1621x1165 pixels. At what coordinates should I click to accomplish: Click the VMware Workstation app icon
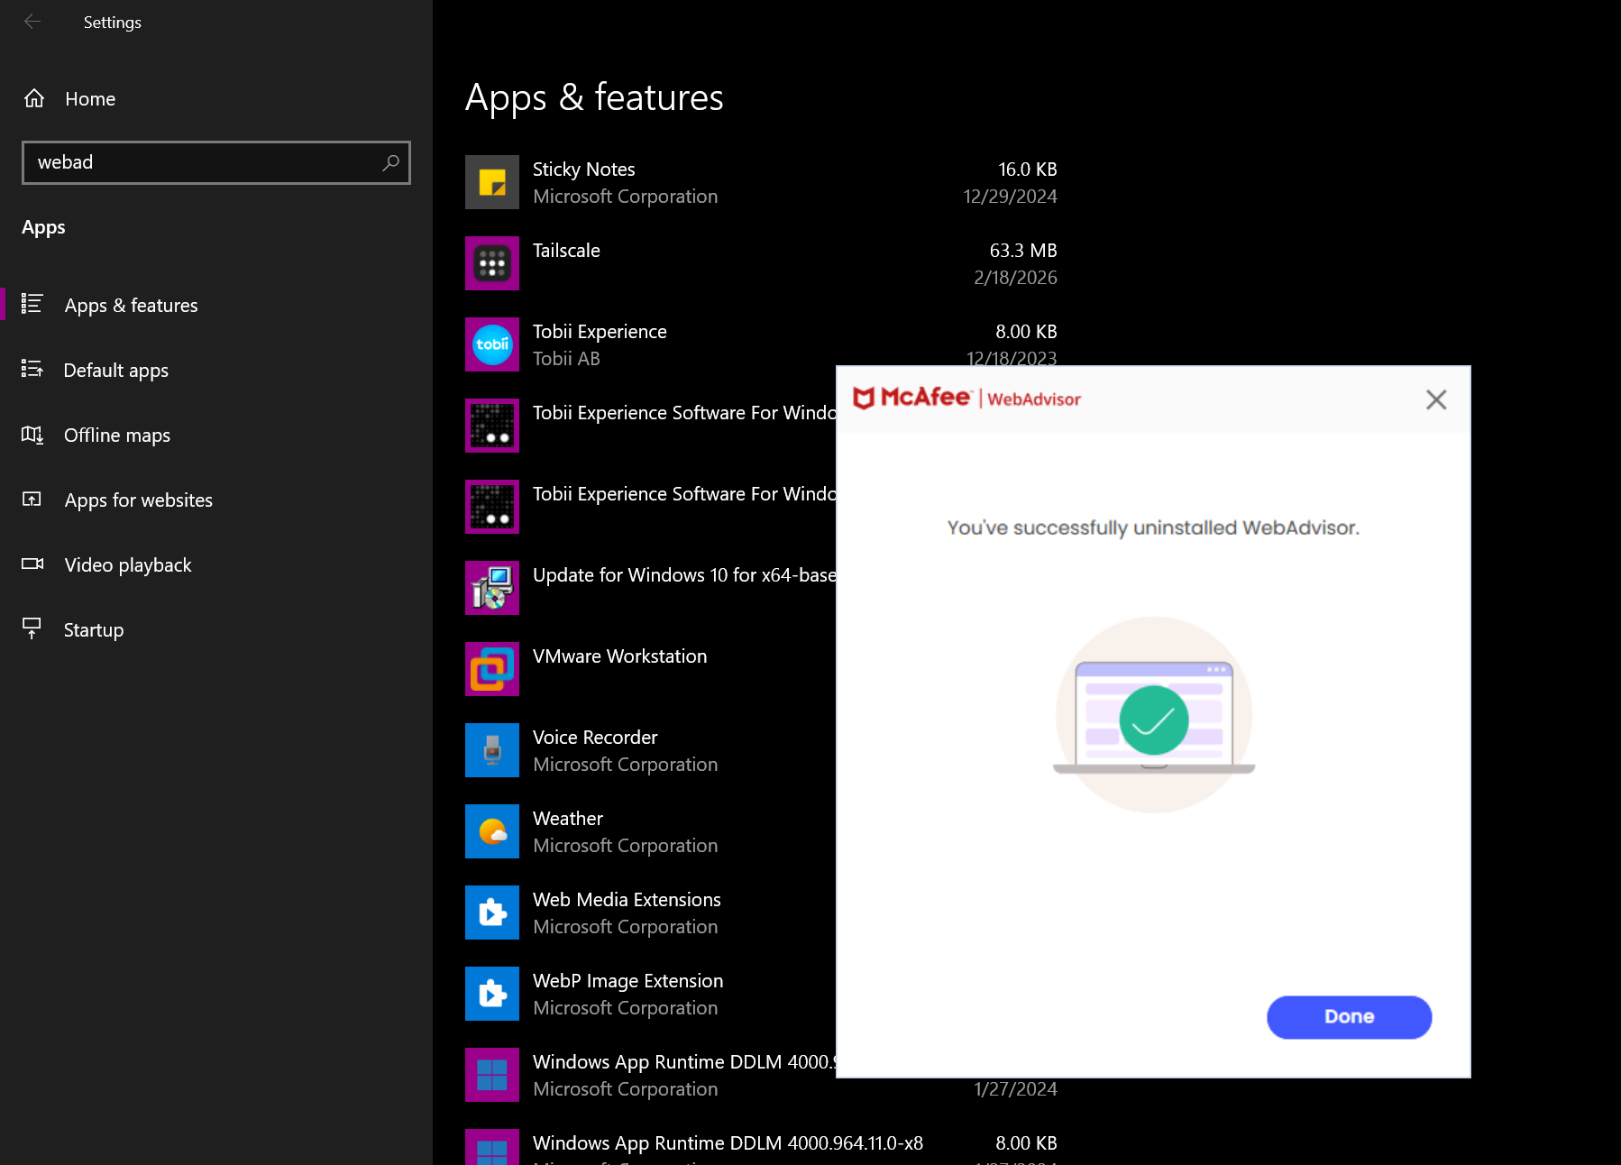coord(491,668)
